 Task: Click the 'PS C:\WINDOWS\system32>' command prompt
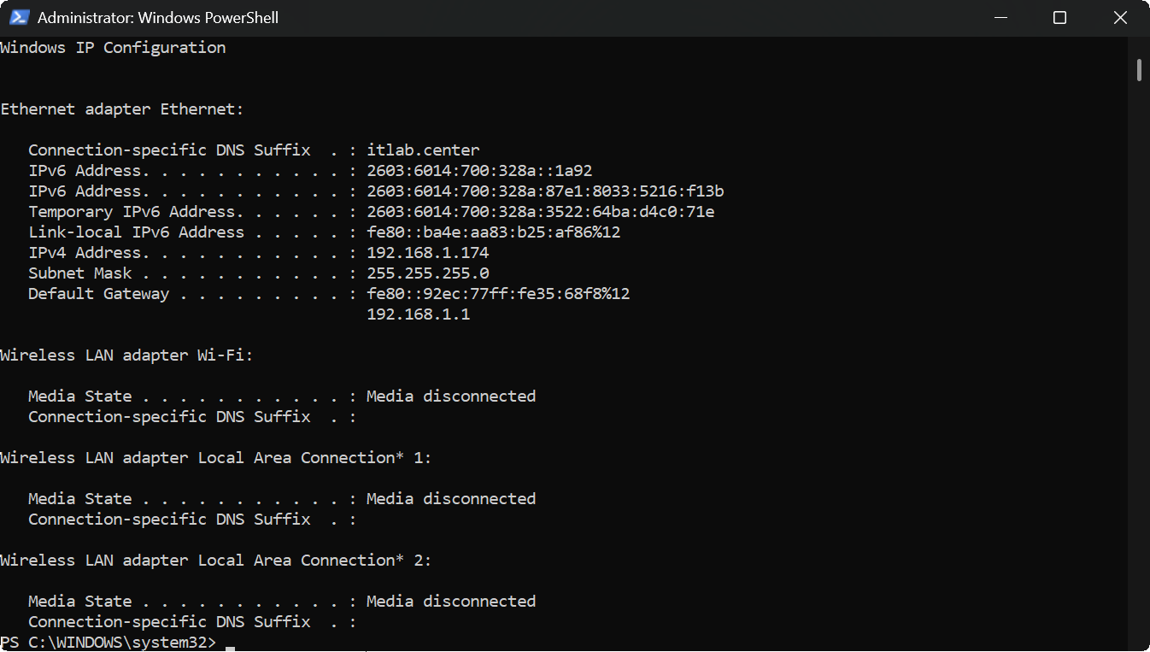(x=109, y=643)
